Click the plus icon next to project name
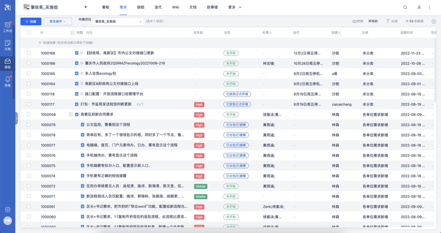 click(x=86, y=7)
